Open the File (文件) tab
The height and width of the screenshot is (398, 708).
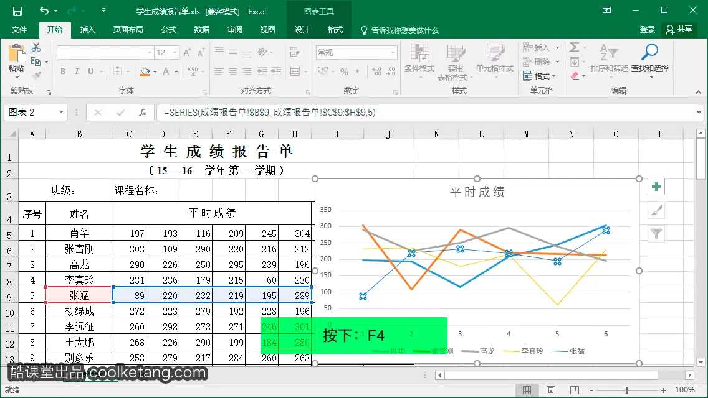pos(19,30)
